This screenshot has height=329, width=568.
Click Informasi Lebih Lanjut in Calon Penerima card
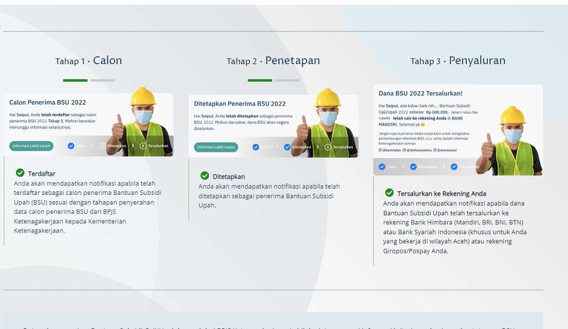pyautogui.click(x=31, y=145)
